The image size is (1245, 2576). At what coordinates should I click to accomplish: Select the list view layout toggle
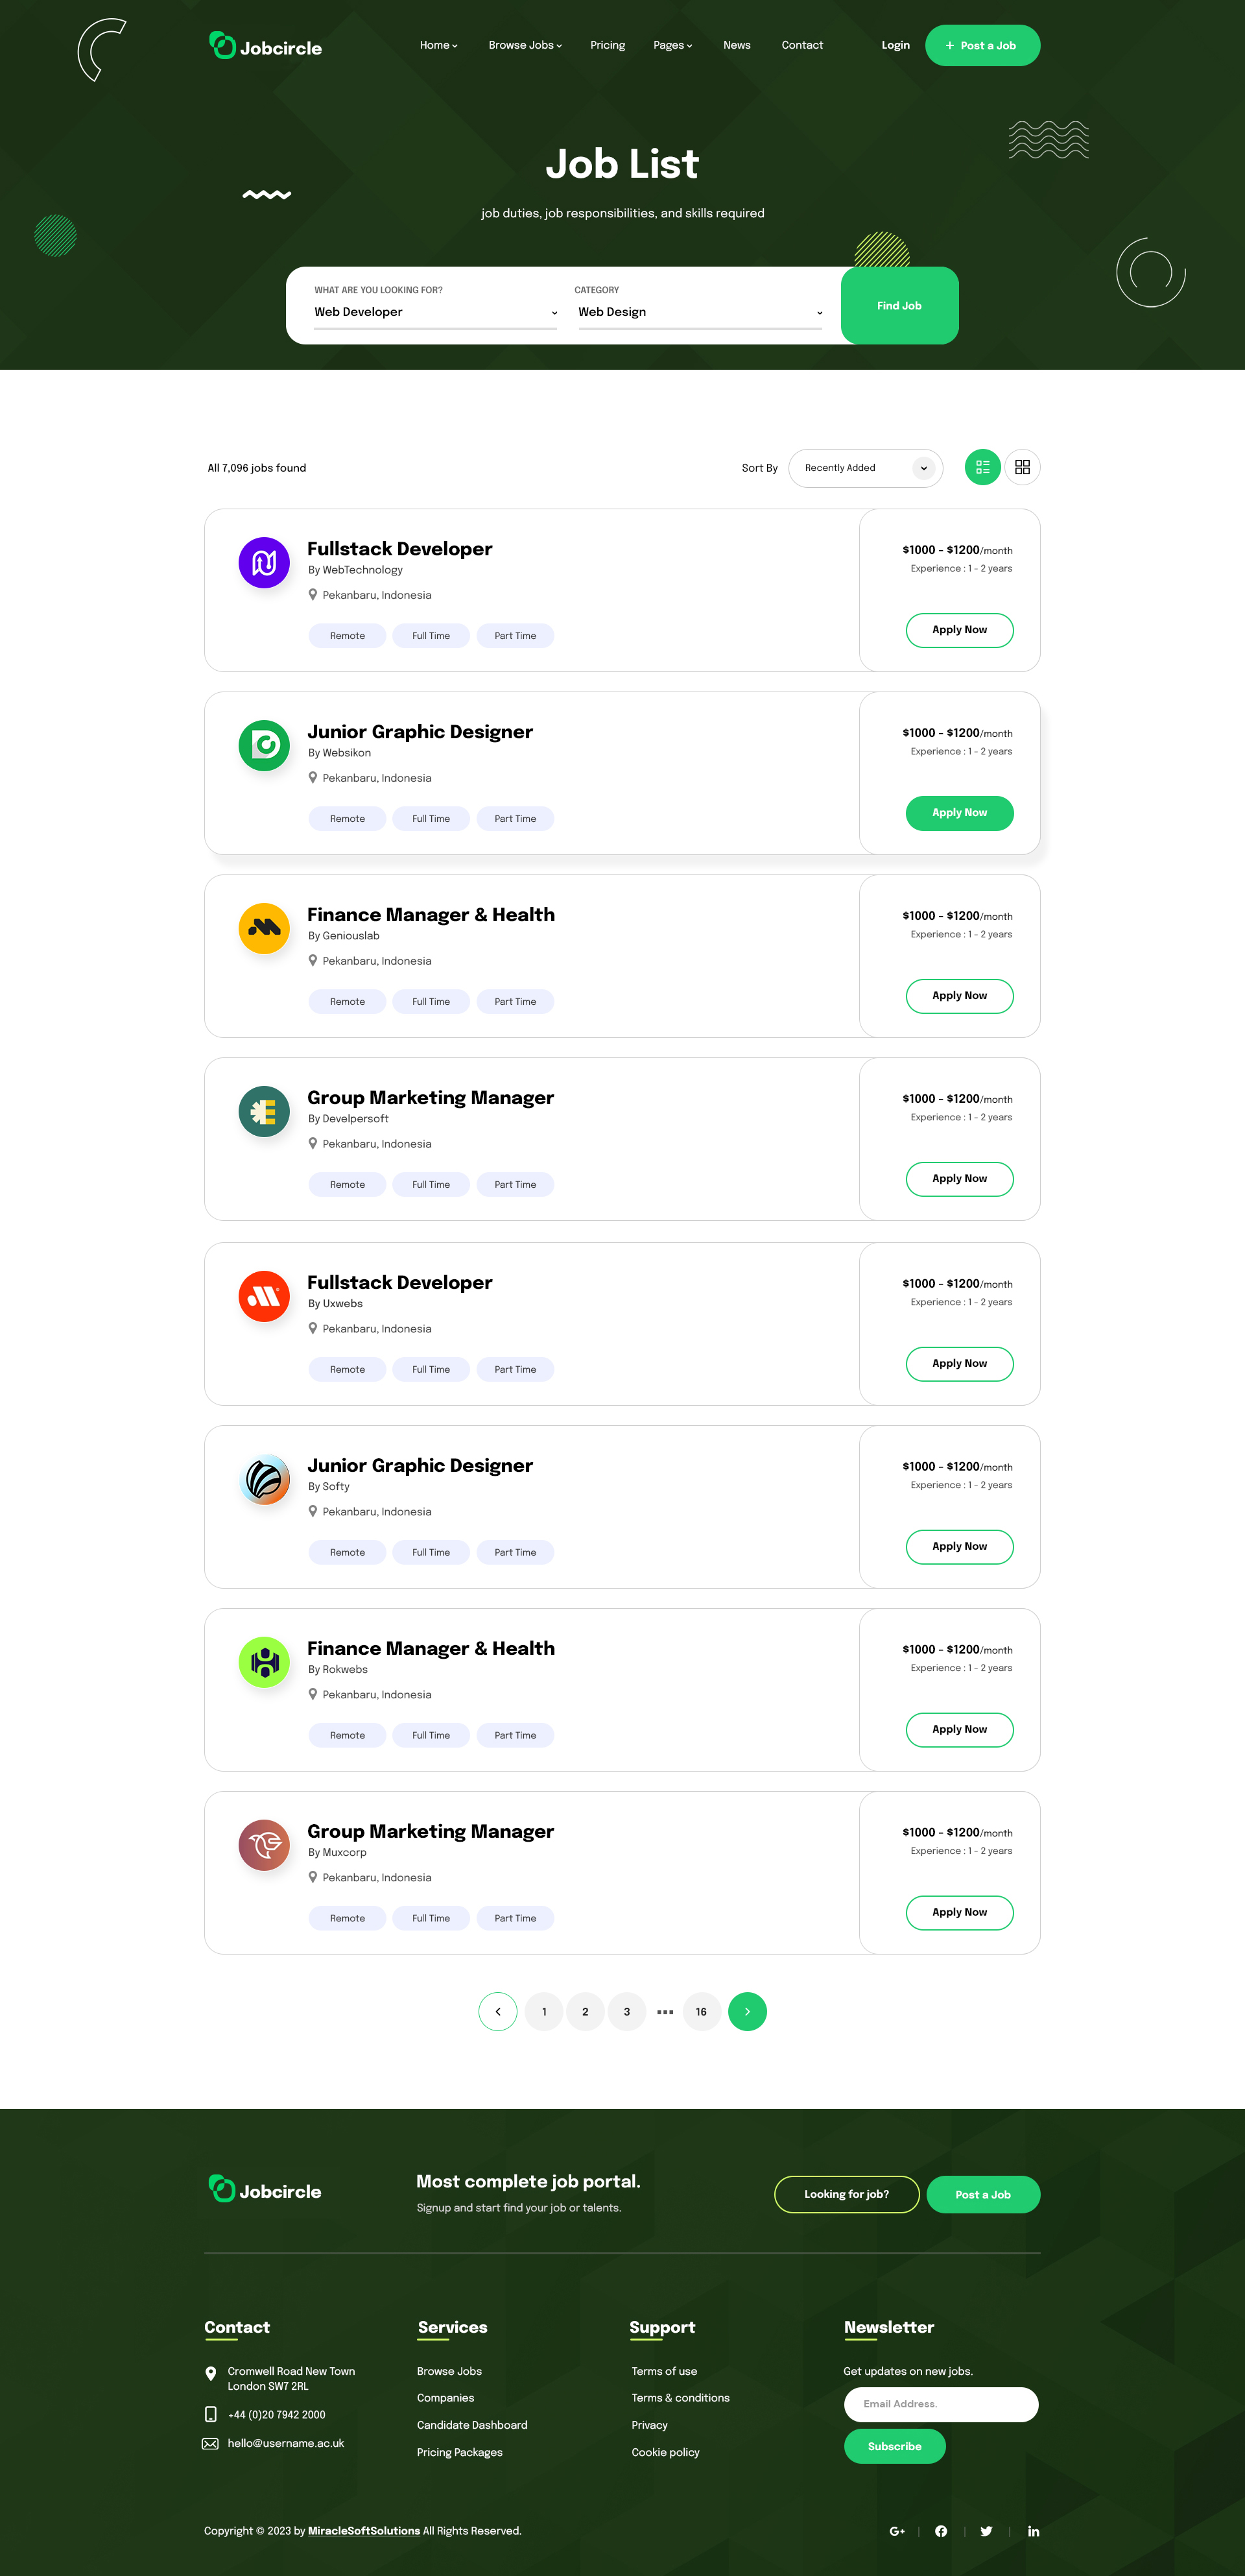pos(981,467)
